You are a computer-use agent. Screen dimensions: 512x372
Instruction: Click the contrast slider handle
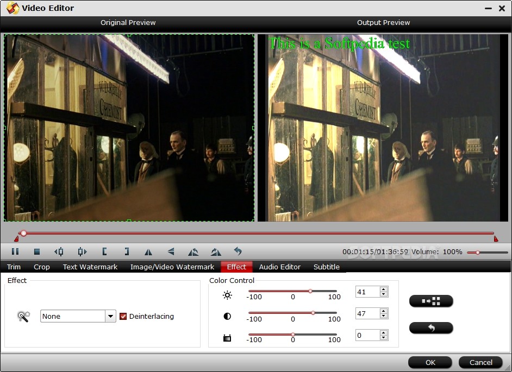313,313
